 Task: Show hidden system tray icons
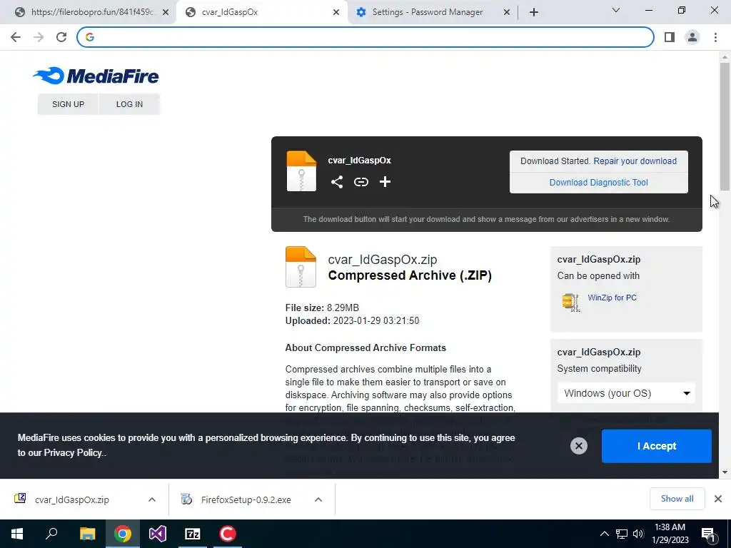[604, 534]
